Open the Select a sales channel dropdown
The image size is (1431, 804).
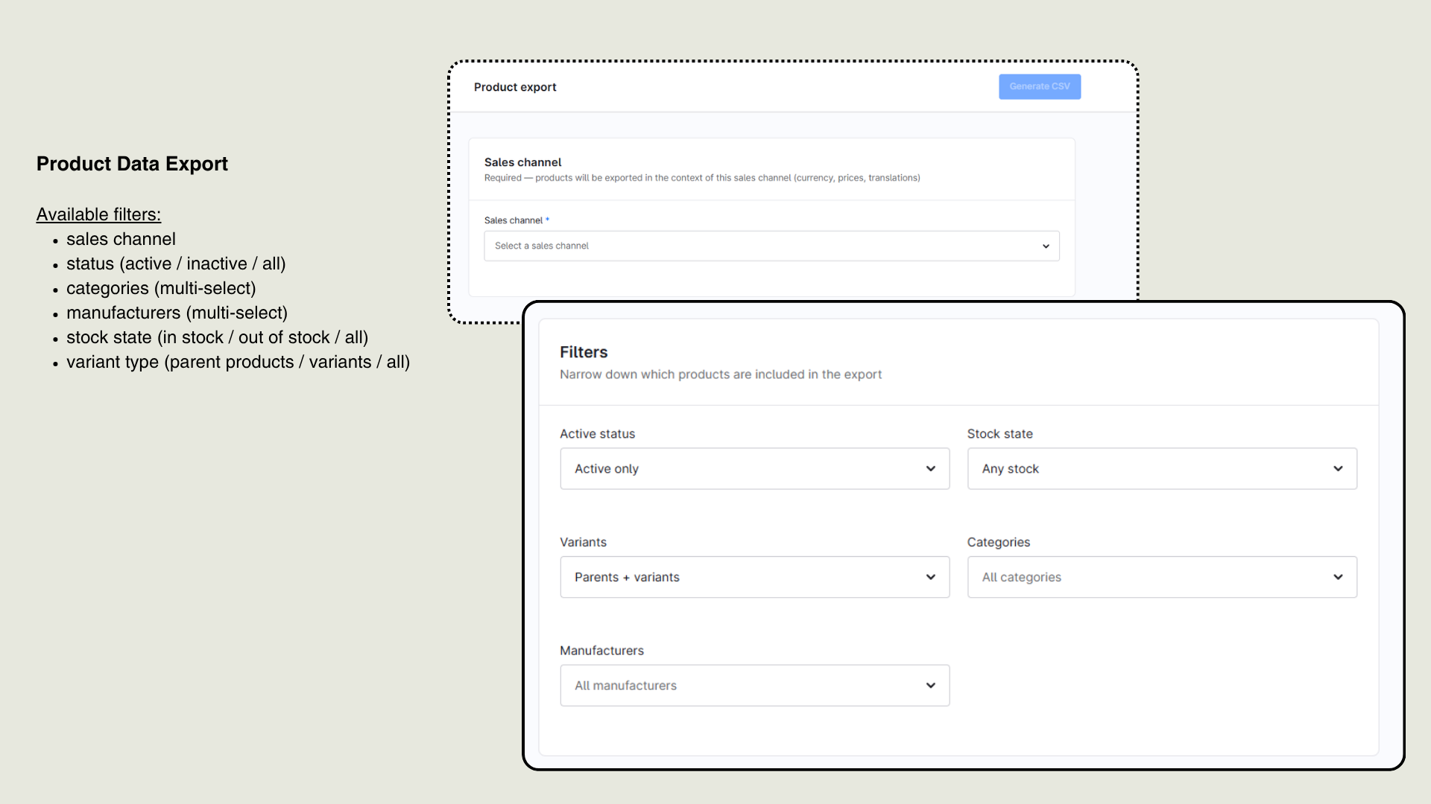(771, 246)
